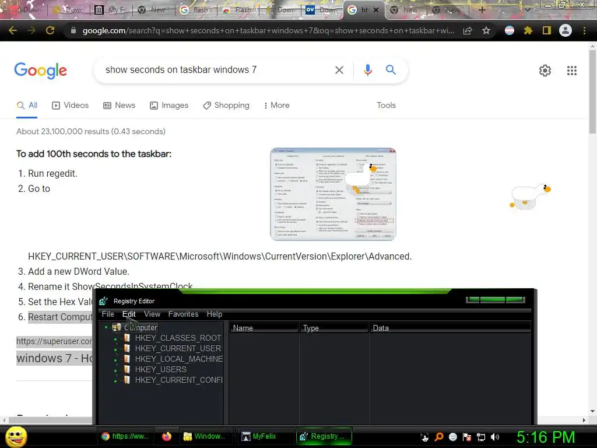Bookmark this page with the star icon
Viewport: 597px width, 448px height.
486,30
